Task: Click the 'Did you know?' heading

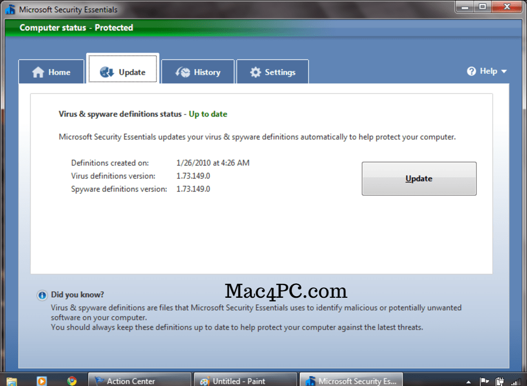Action: pos(78,295)
